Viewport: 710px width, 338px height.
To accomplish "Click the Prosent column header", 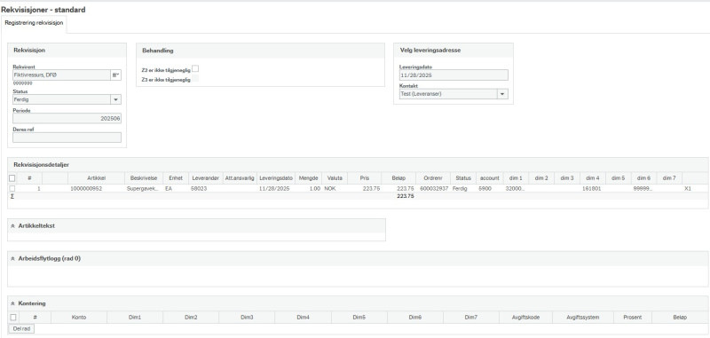I will [633, 318].
